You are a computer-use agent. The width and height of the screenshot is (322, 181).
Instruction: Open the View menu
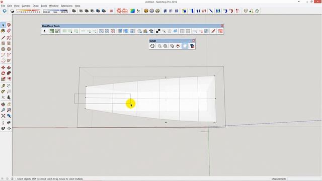pyautogui.click(x=17, y=6)
